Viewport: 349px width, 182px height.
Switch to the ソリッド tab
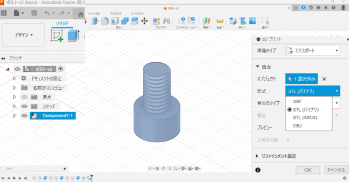pos(62,23)
